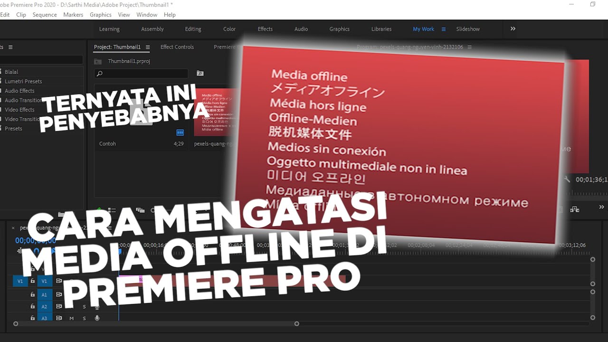Toggle track lock on V1
608x342 pixels.
click(32, 281)
